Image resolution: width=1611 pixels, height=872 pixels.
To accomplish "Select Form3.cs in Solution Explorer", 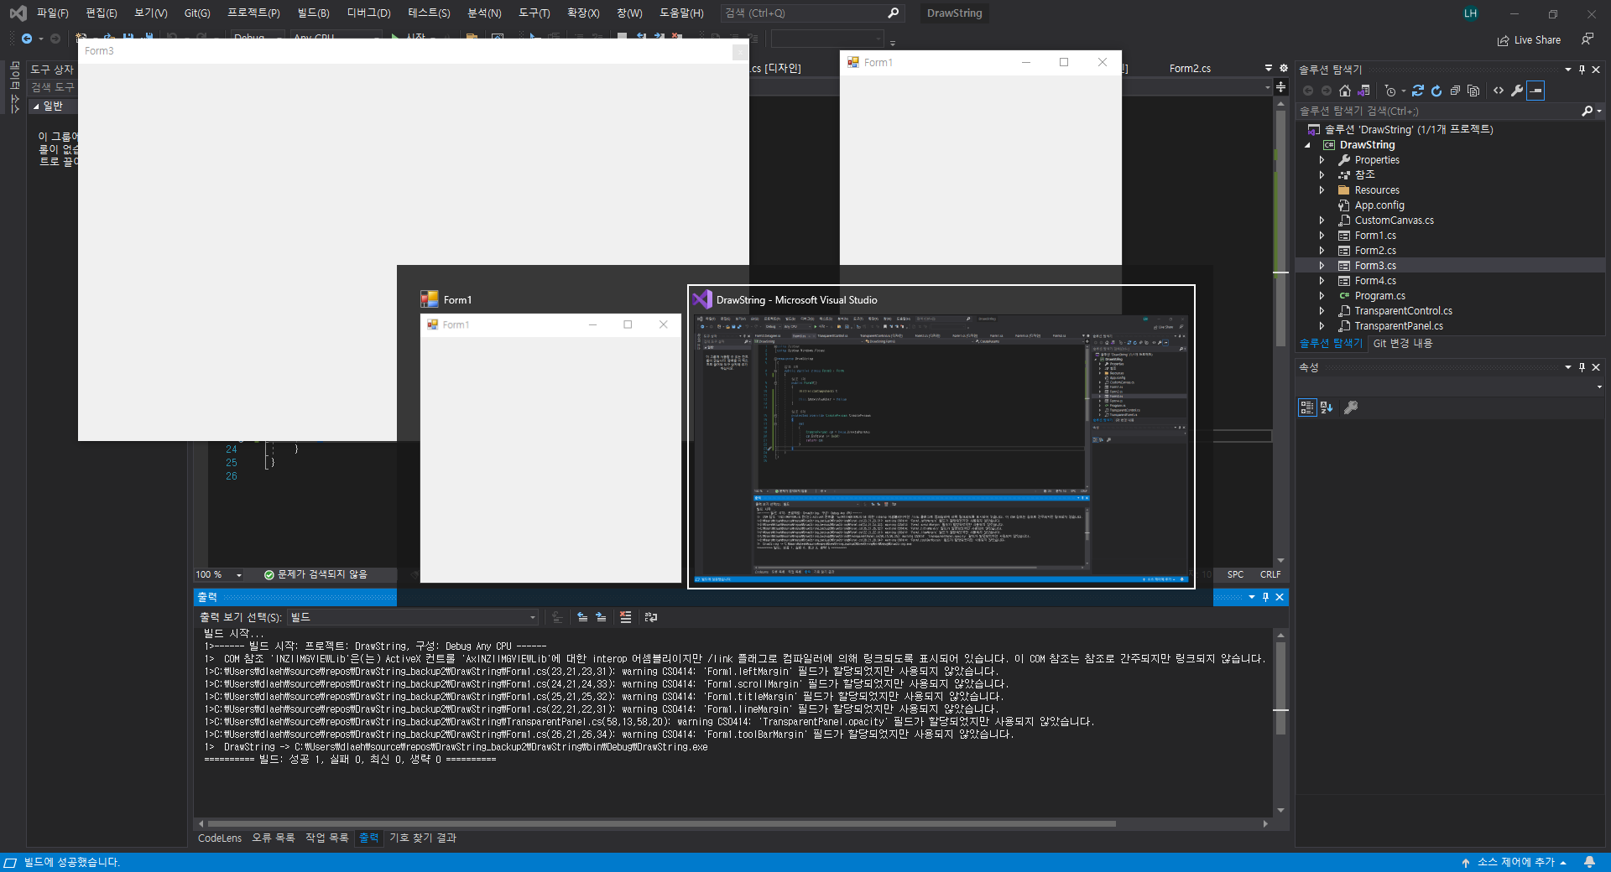I will coord(1375,266).
